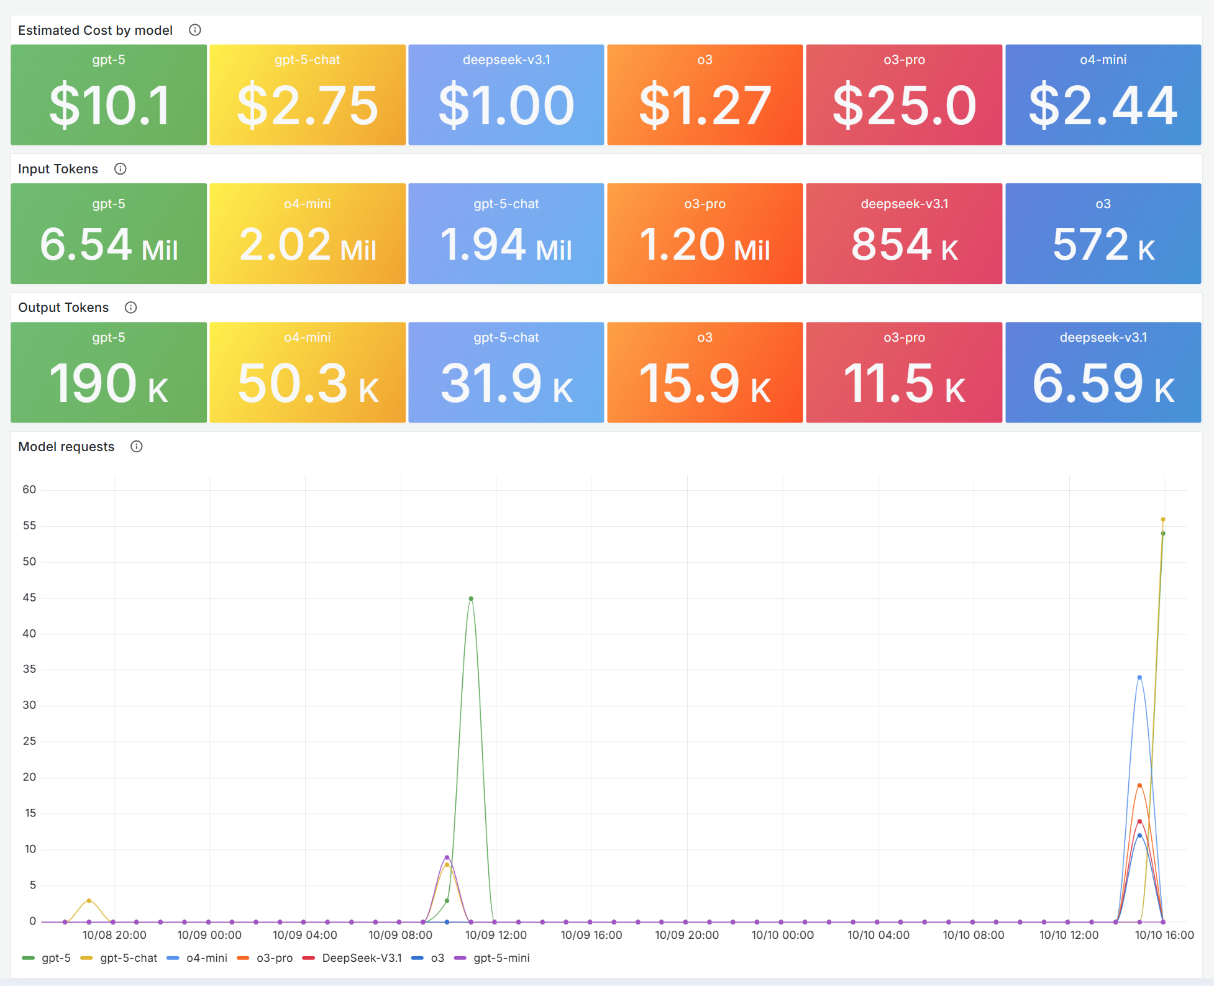
Task: Click info icon beside Model requests title
Action: tap(137, 446)
